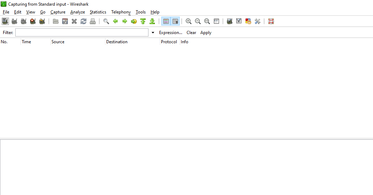
Task: Jump to the first packet icon
Action: [x=143, y=21]
